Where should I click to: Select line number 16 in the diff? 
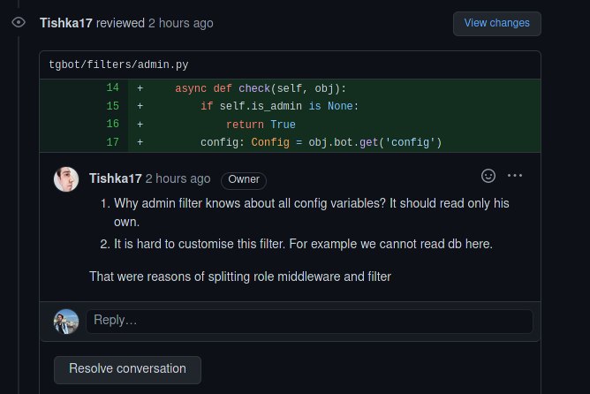112,124
